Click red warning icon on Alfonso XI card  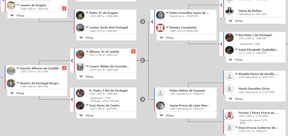(x=133, y=51)
